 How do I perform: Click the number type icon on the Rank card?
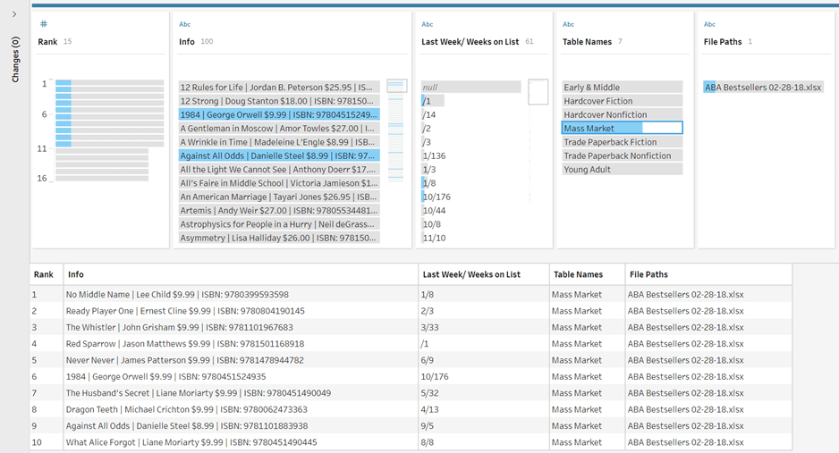coord(44,23)
